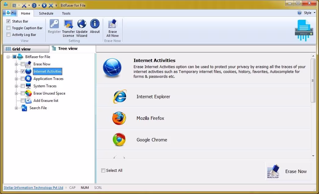Switch to Grid view tab

pyautogui.click(x=27, y=49)
